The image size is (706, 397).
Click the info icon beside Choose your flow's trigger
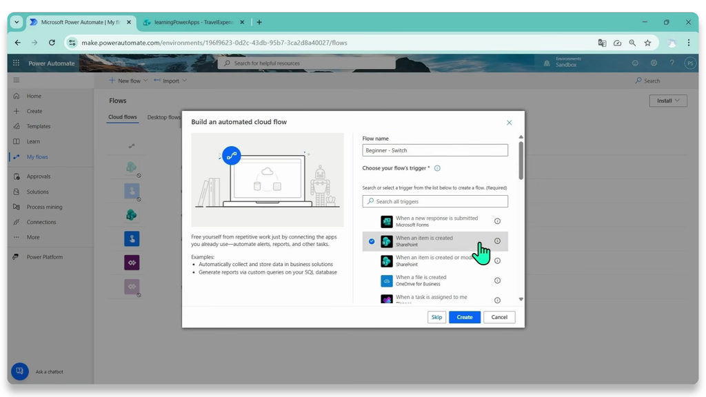point(437,168)
